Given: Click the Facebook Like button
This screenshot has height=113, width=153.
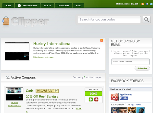Looking at the screenshot, I should (124, 98).
